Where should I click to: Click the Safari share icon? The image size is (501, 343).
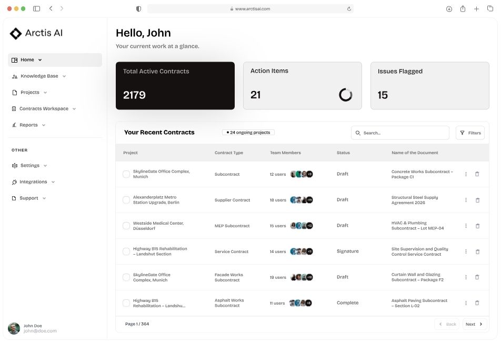pos(463,9)
